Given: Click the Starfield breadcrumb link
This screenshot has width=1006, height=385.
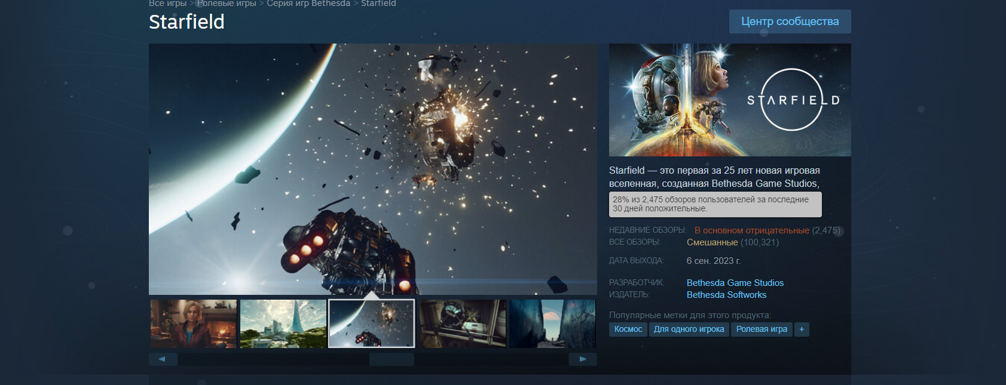Looking at the screenshot, I should click(378, 4).
